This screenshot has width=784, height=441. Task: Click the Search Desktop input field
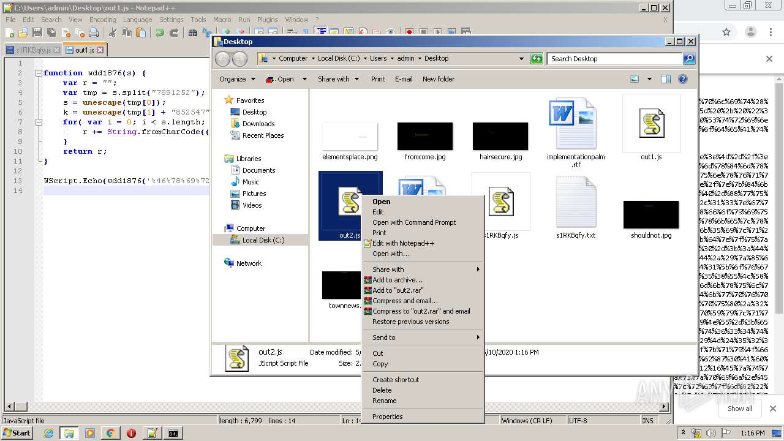(x=614, y=59)
